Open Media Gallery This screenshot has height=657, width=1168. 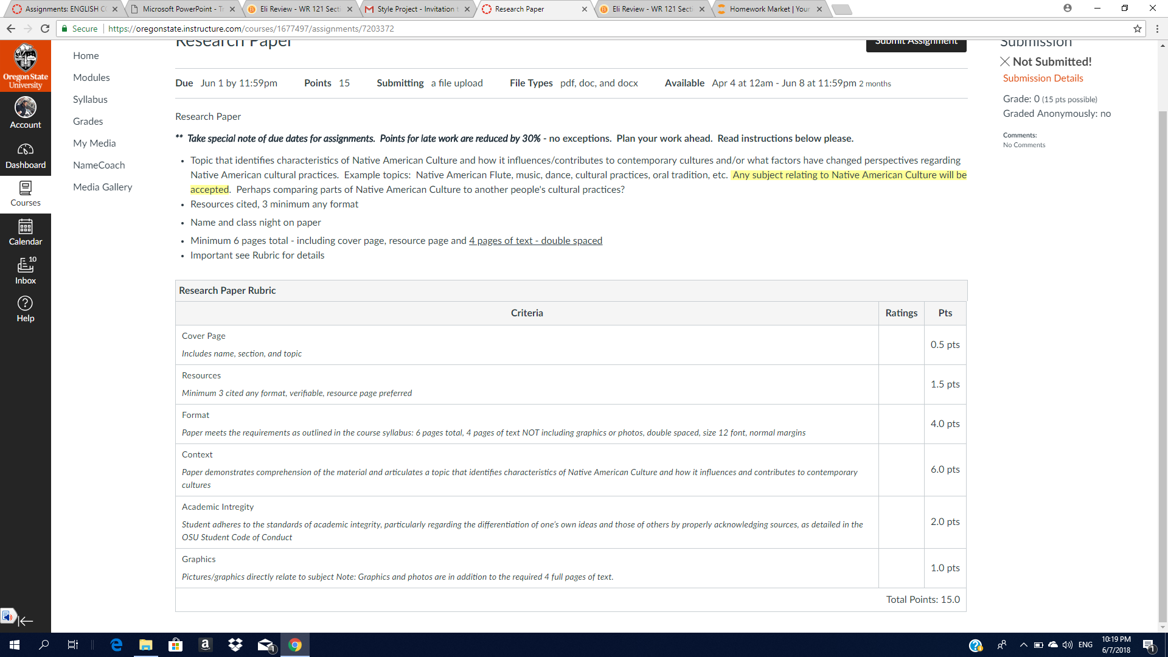point(102,187)
